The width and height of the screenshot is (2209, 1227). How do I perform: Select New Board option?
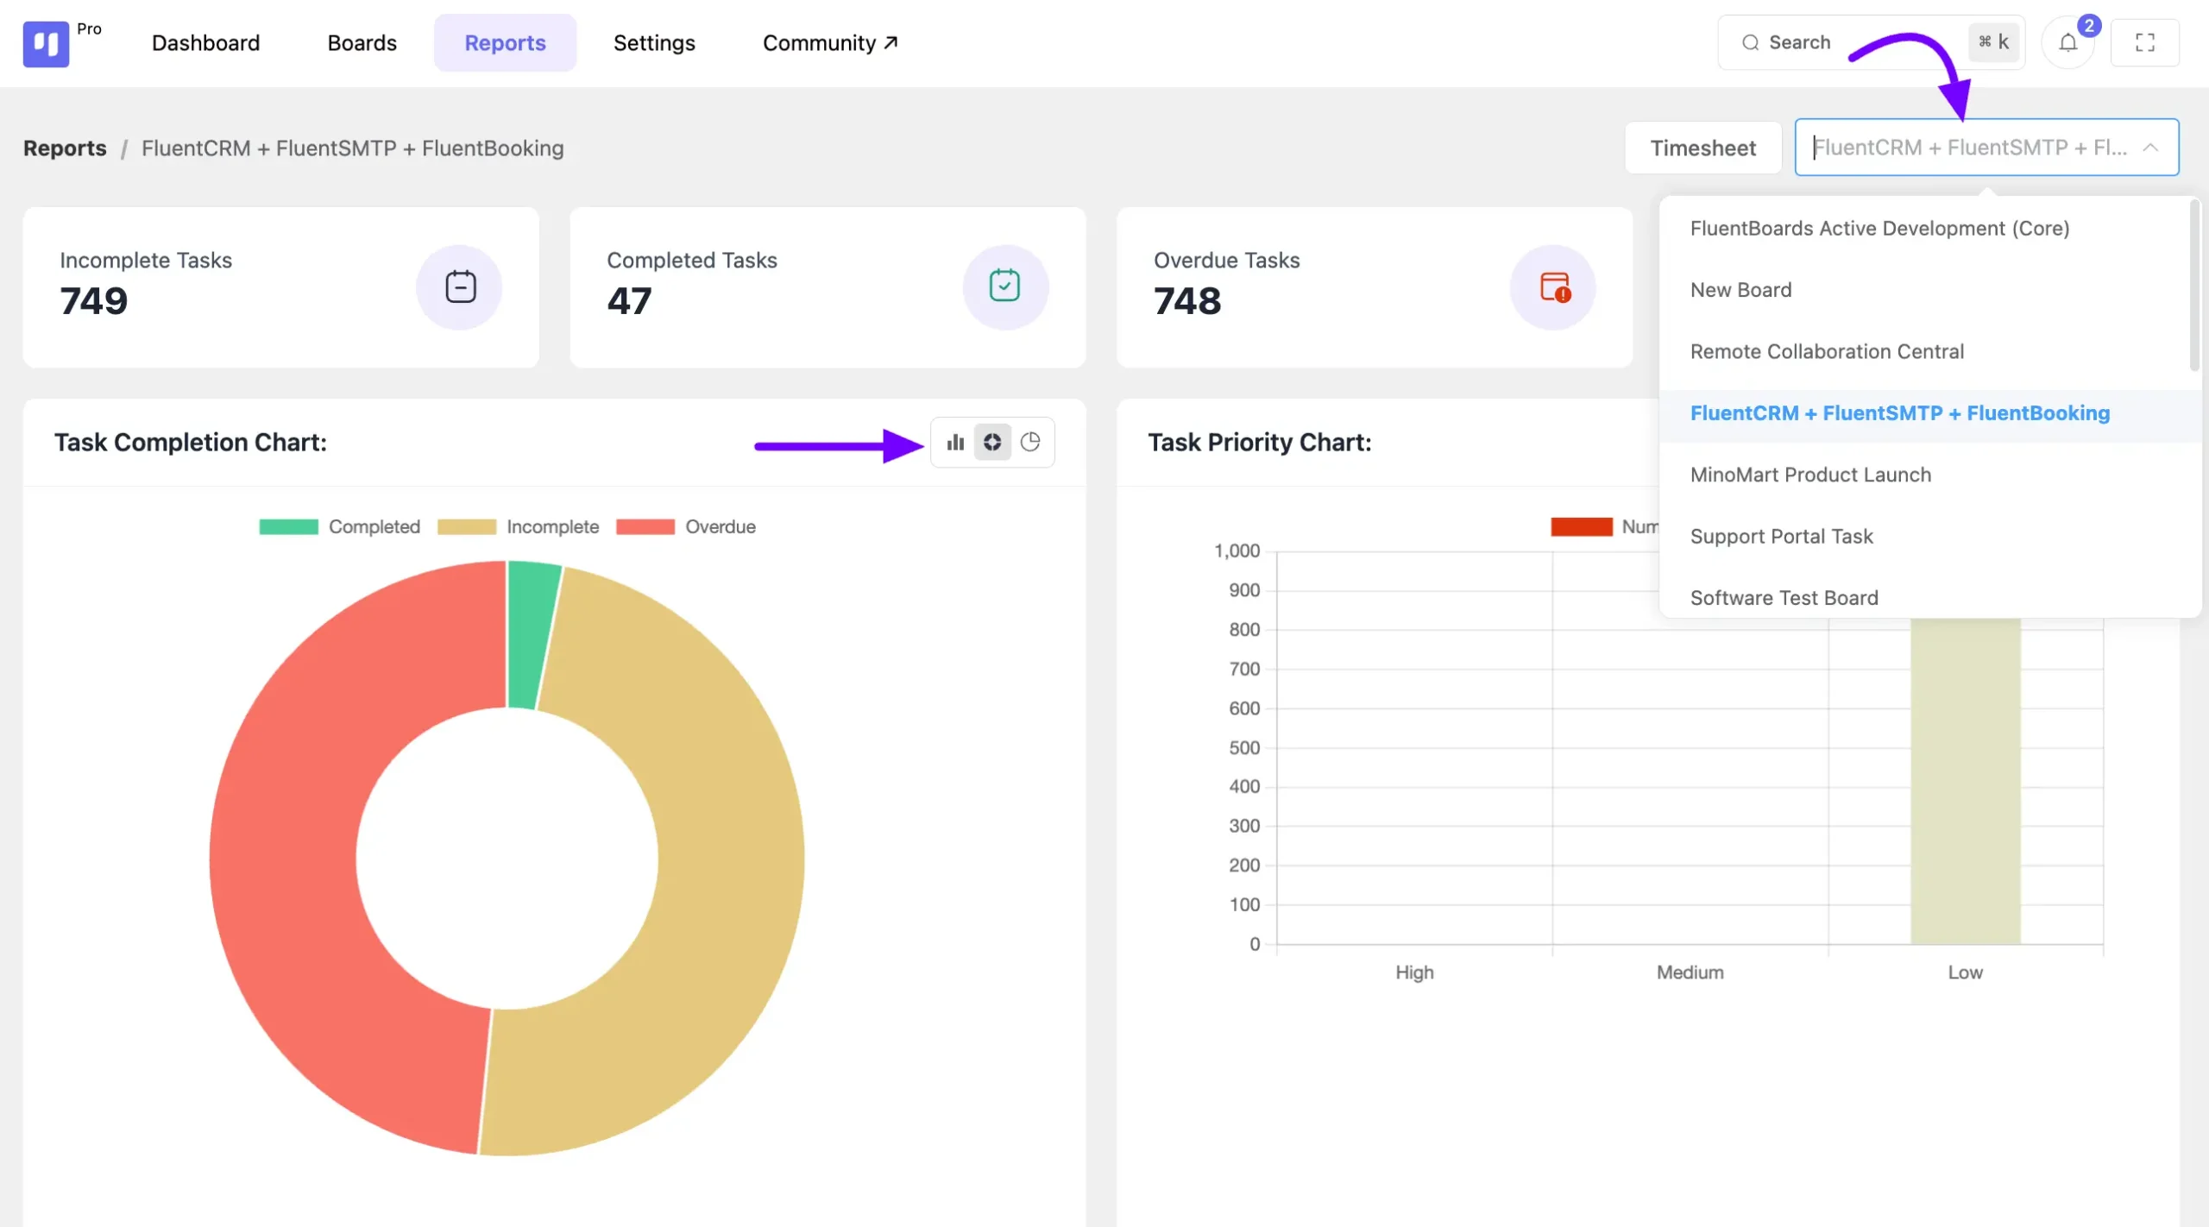click(x=1929, y=290)
